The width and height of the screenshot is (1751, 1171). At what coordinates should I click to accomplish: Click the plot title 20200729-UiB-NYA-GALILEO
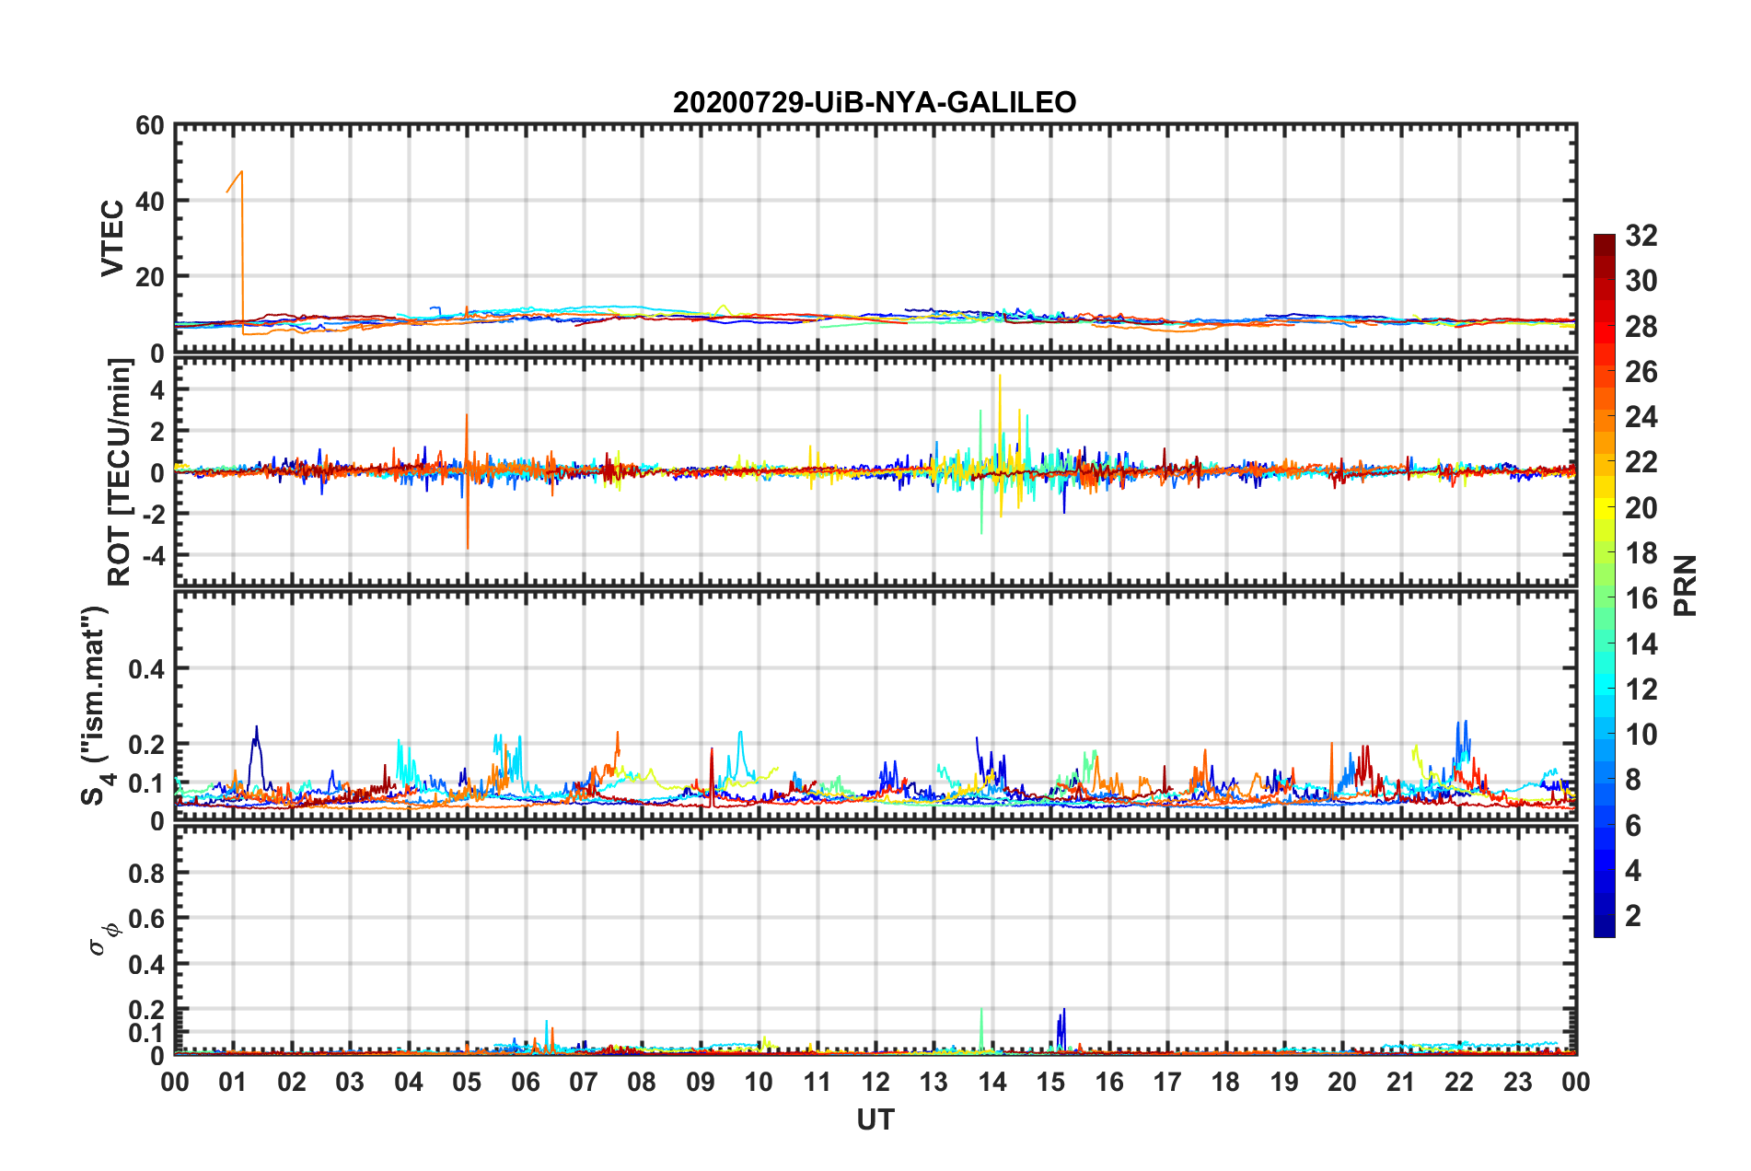coord(875,102)
